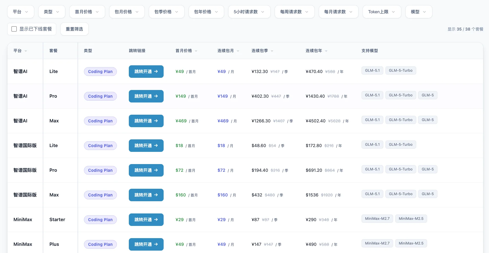Viewport: 489px width, 253px height.
Task: Click GLM-5.1 tag in 智谱AI Lite row
Action: point(372,70)
